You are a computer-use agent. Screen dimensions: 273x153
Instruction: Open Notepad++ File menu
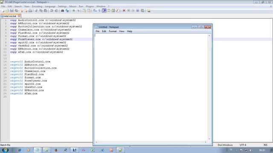[x=3, y=6]
